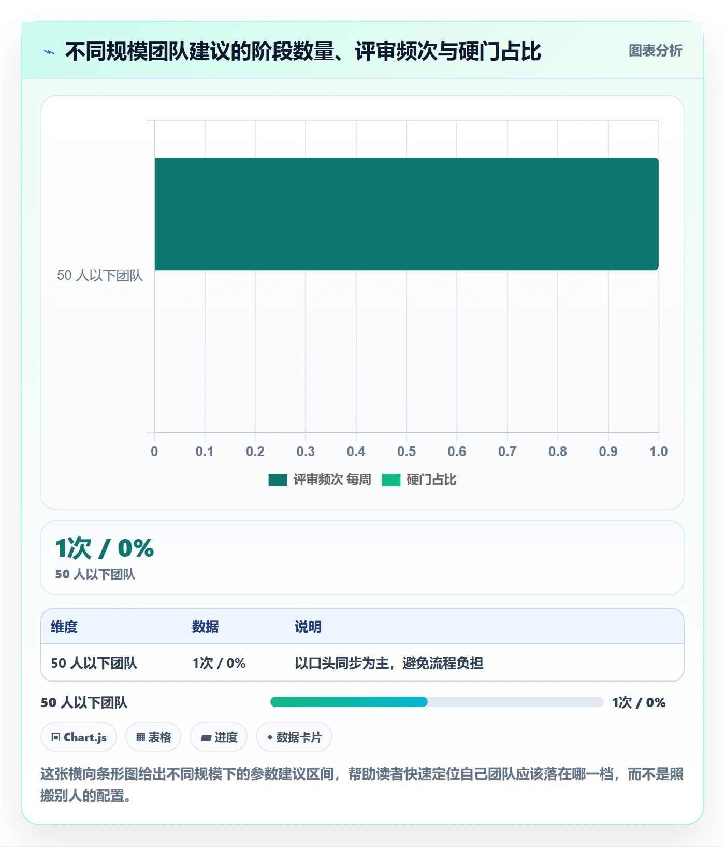This screenshot has height=847, width=725.
Task: Click the 50 人以下团队 table row label
Action: coord(94,663)
